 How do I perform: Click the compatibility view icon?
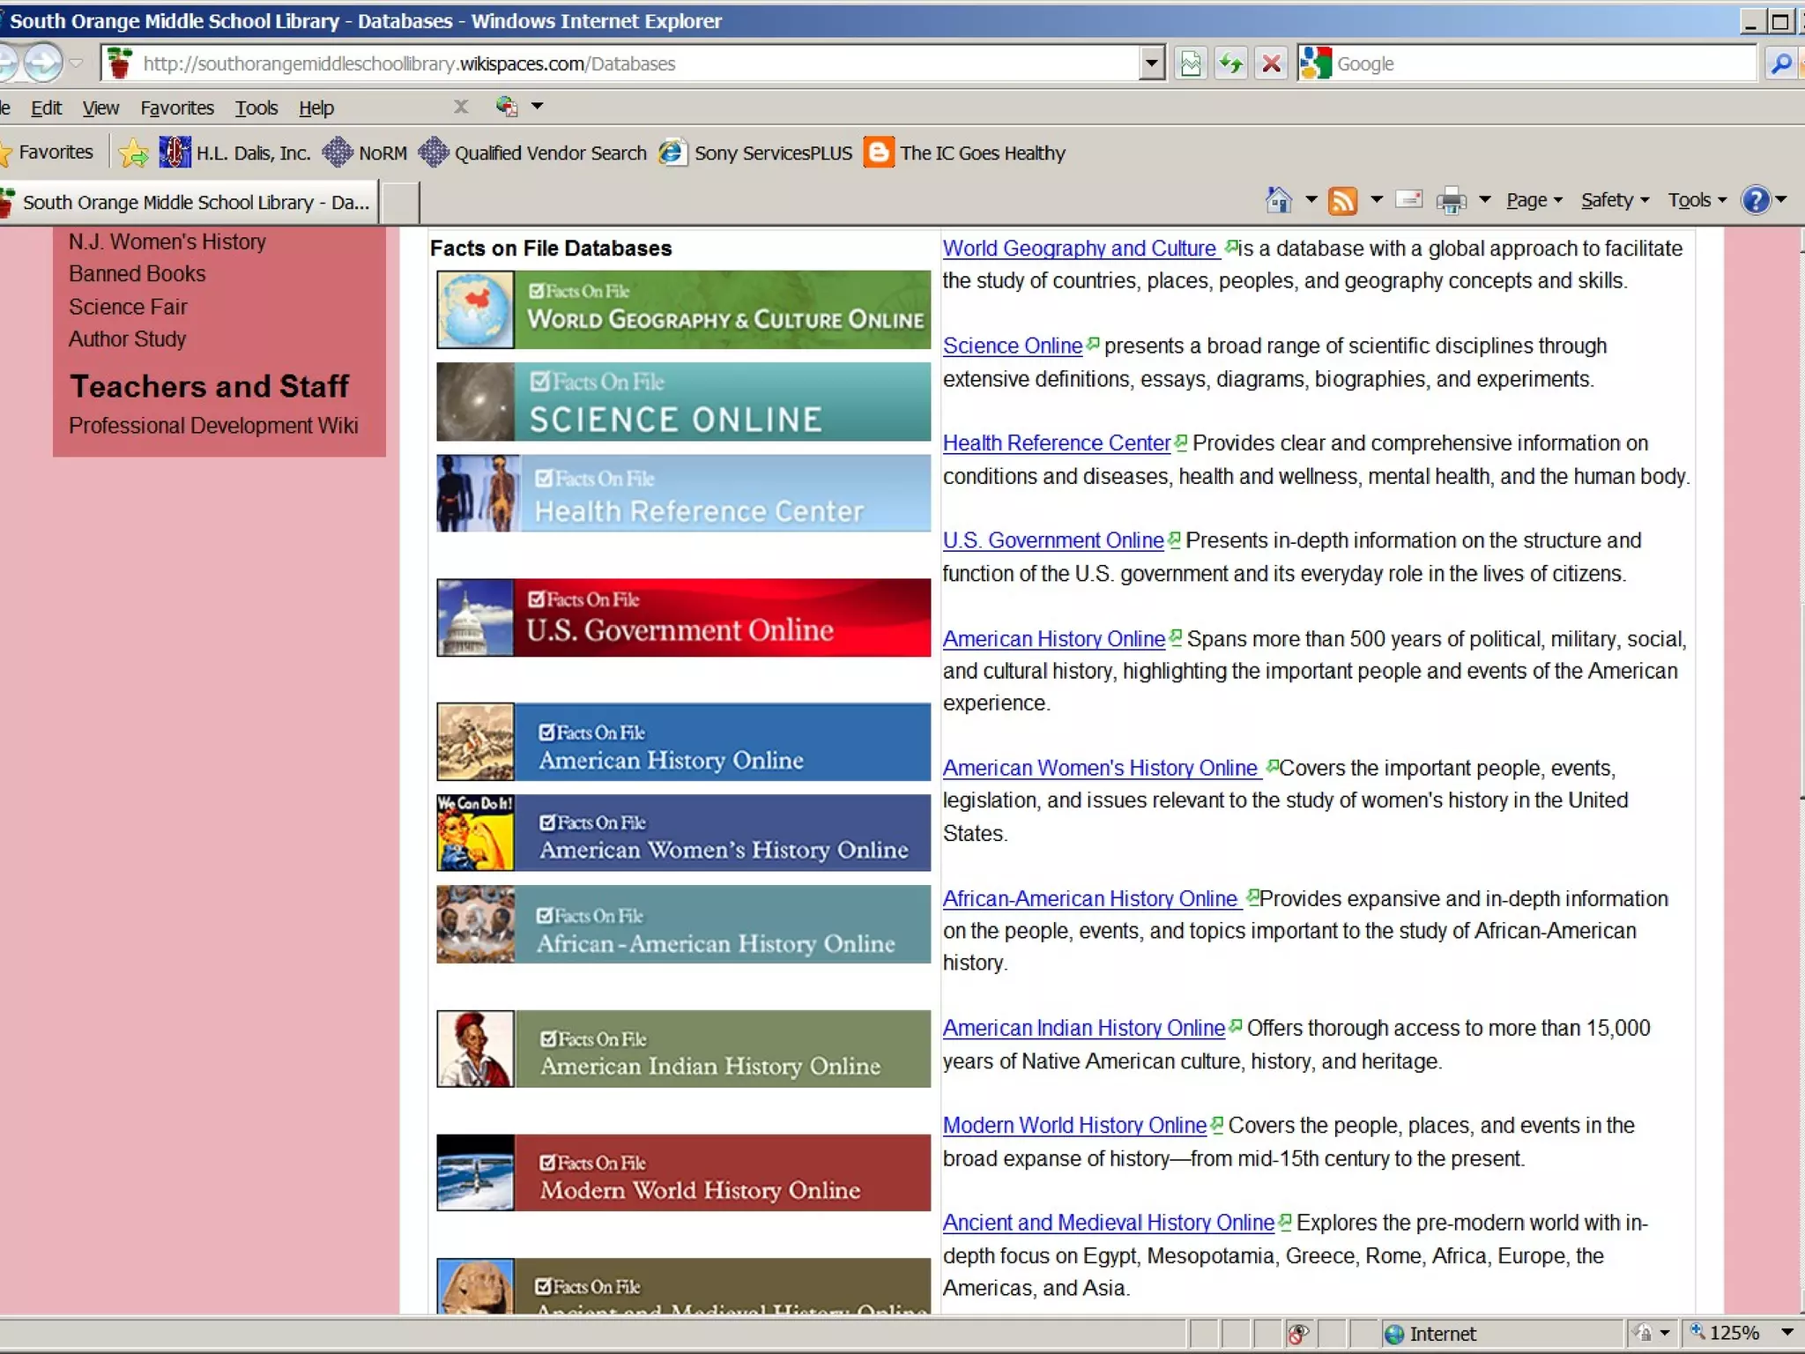point(1191,63)
